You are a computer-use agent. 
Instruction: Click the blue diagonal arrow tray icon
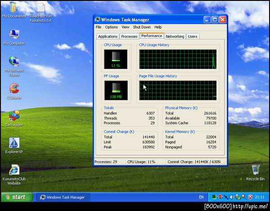(226, 197)
